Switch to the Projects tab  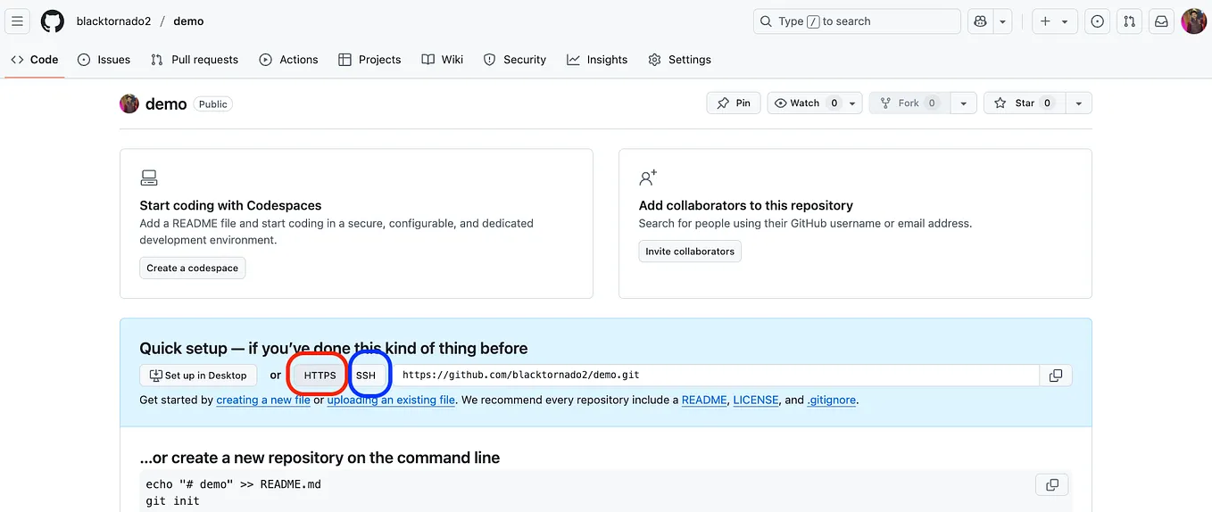(x=369, y=60)
